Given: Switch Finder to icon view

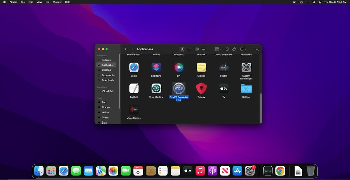Looking at the screenshot, I should click(183, 49).
